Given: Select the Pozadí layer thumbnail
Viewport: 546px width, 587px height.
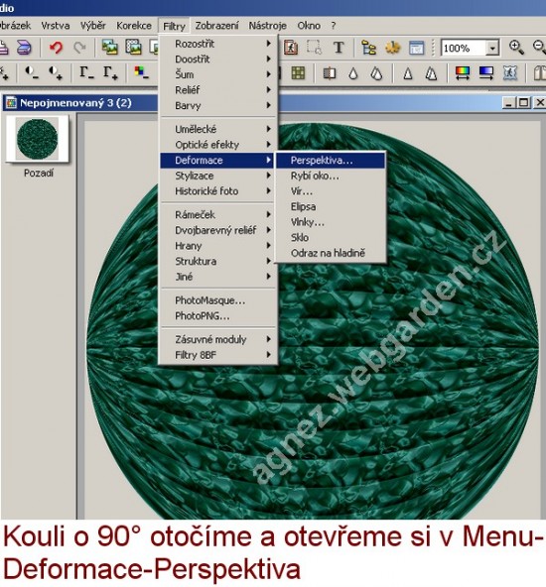Looking at the screenshot, I should (x=37, y=138).
